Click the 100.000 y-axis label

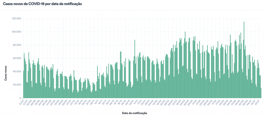tap(17, 32)
